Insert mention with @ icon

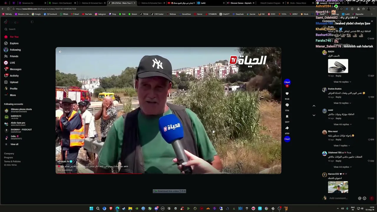[360, 198]
